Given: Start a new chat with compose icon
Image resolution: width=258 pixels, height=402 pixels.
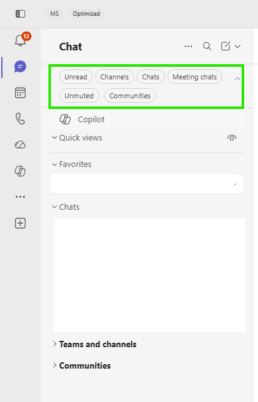Looking at the screenshot, I should (225, 47).
